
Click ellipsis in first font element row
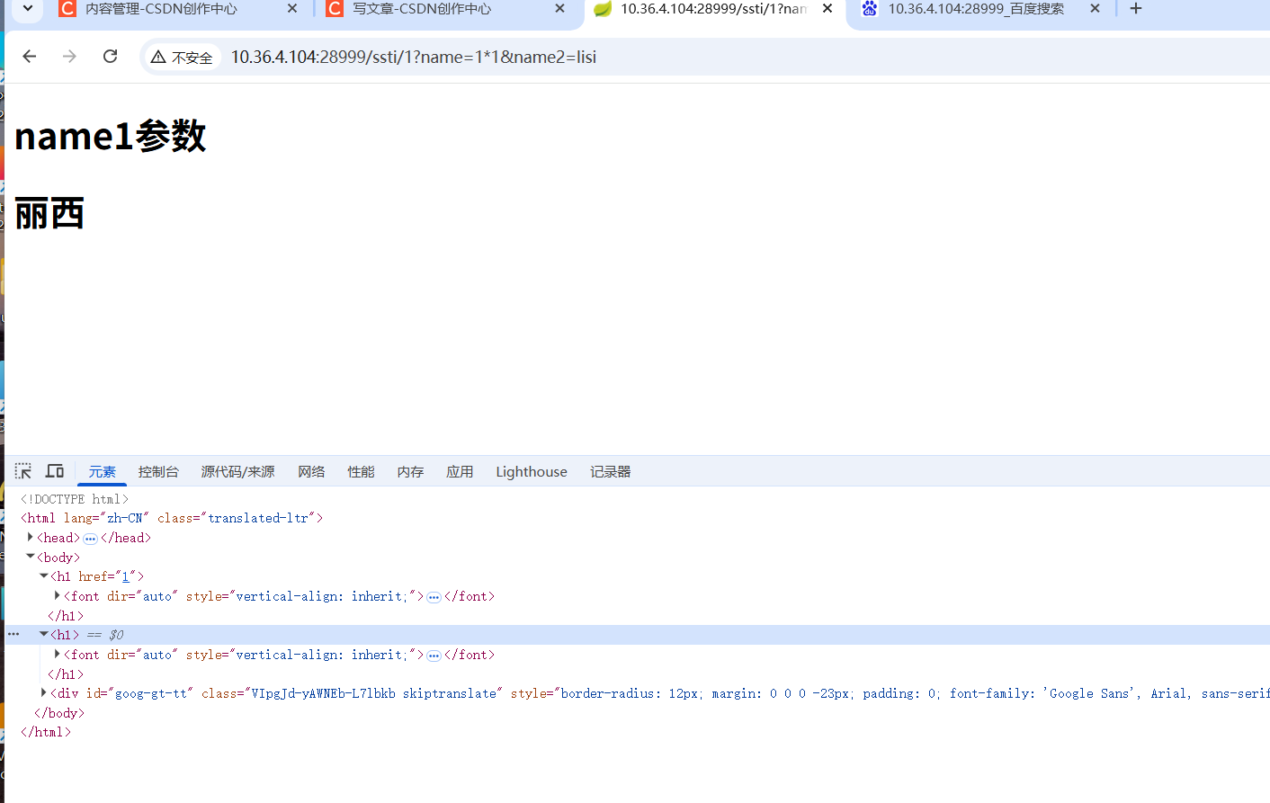pyautogui.click(x=434, y=597)
